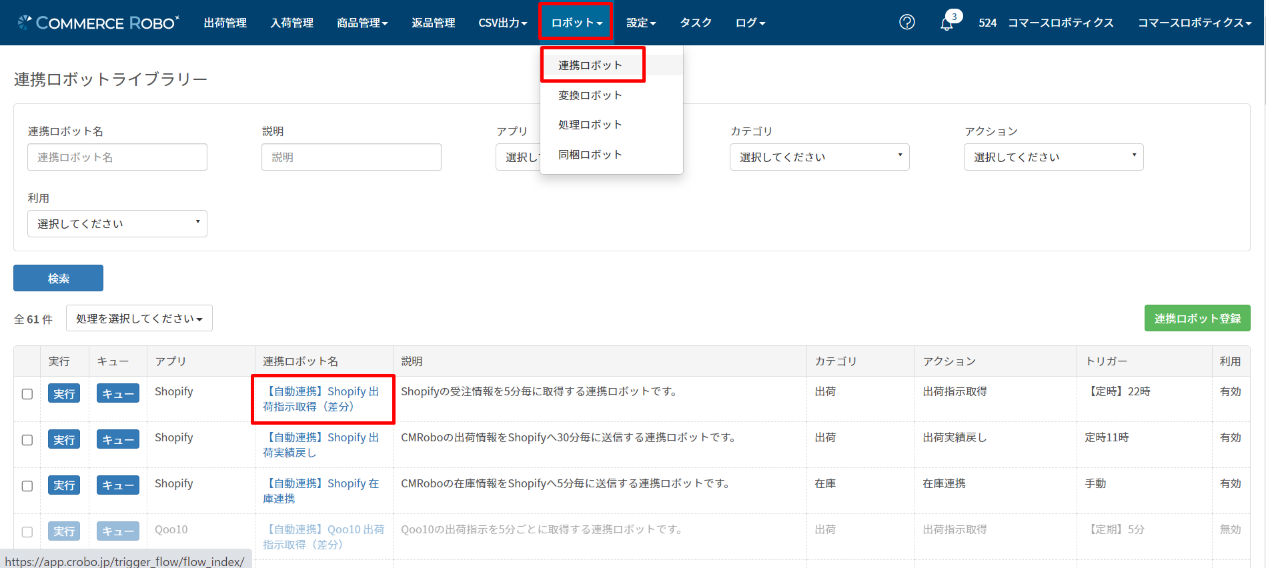The height and width of the screenshot is (568, 1266).
Task: Tick the checkbox for Shopify 在庫連携 row
Action: [x=27, y=486]
